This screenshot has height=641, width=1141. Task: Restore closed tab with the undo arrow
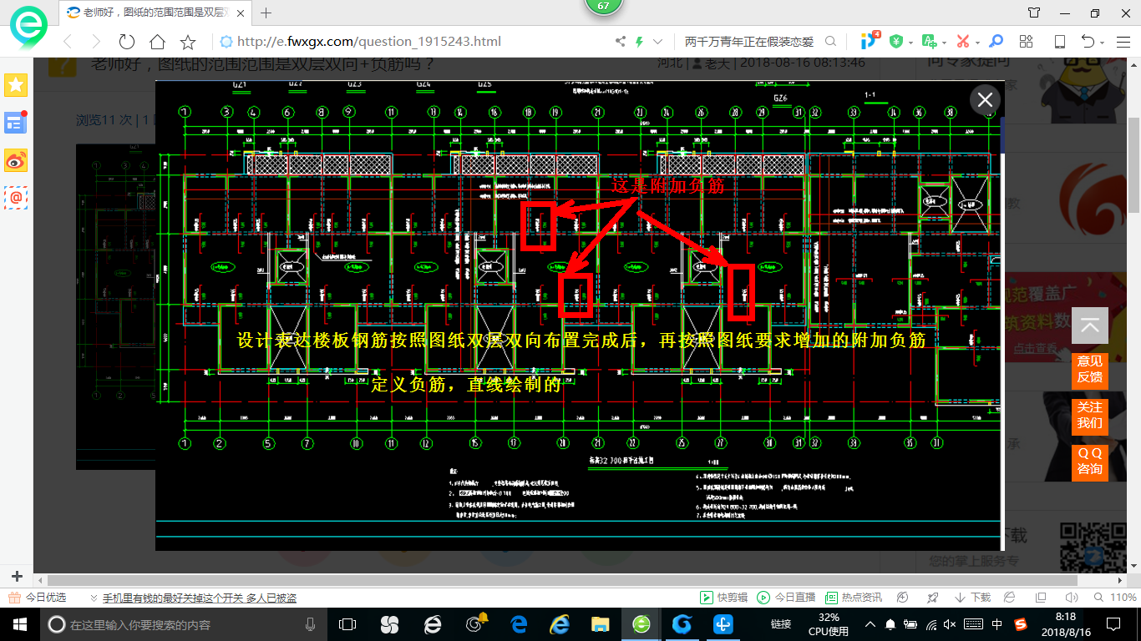(x=1088, y=42)
